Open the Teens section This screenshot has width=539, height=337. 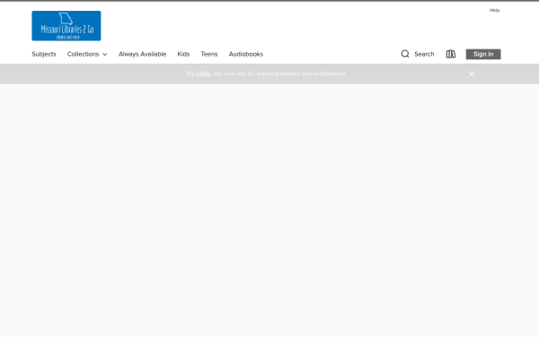coord(209,54)
